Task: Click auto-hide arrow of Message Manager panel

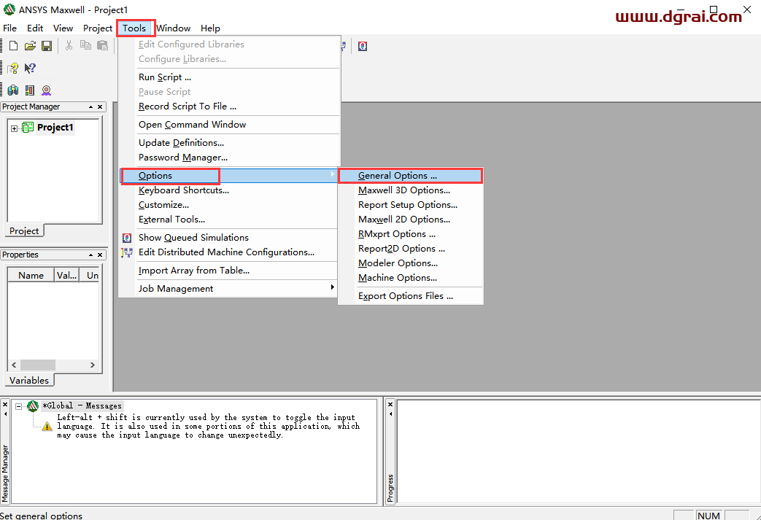Action: [5, 414]
